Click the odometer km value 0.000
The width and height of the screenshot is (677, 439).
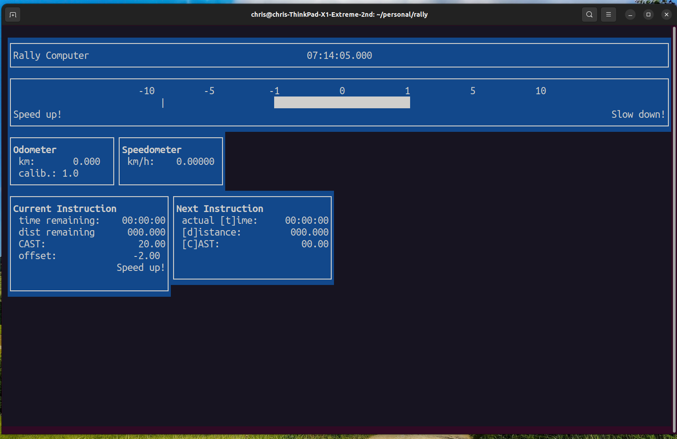pyautogui.click(x=87, y=161)
